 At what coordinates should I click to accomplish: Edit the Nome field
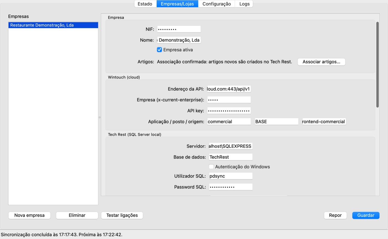179,40
